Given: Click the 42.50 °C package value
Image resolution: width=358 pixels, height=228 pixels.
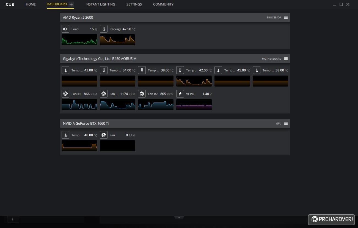Looking at the screenshot, I should point(129,29).
